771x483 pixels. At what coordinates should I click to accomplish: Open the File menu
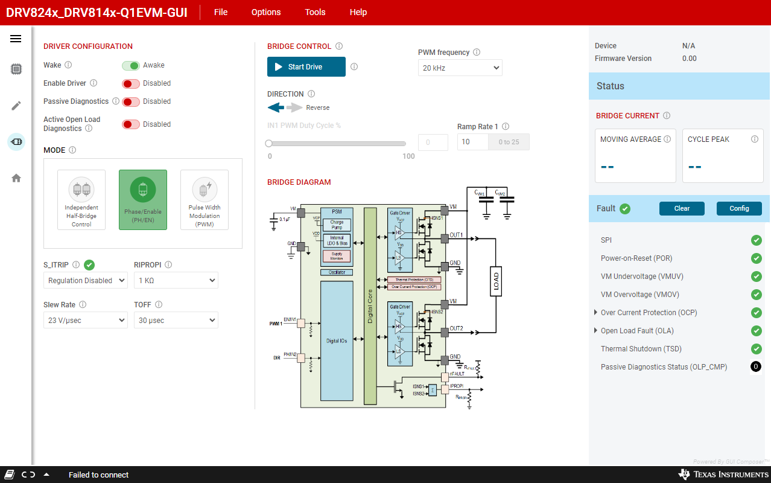pyautogui.click(x=221, y=12)
